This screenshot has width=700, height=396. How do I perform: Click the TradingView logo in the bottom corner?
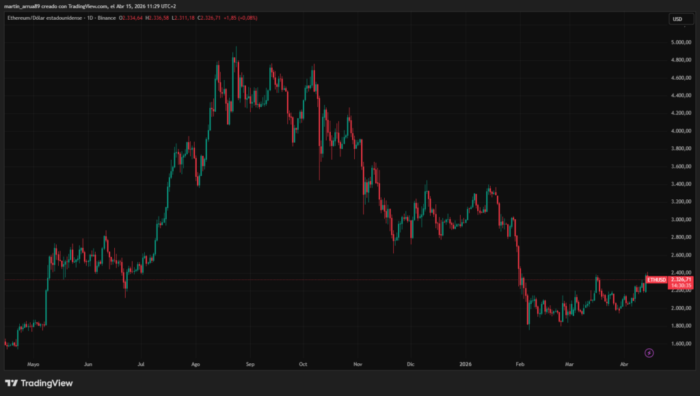tap(40, 384)
